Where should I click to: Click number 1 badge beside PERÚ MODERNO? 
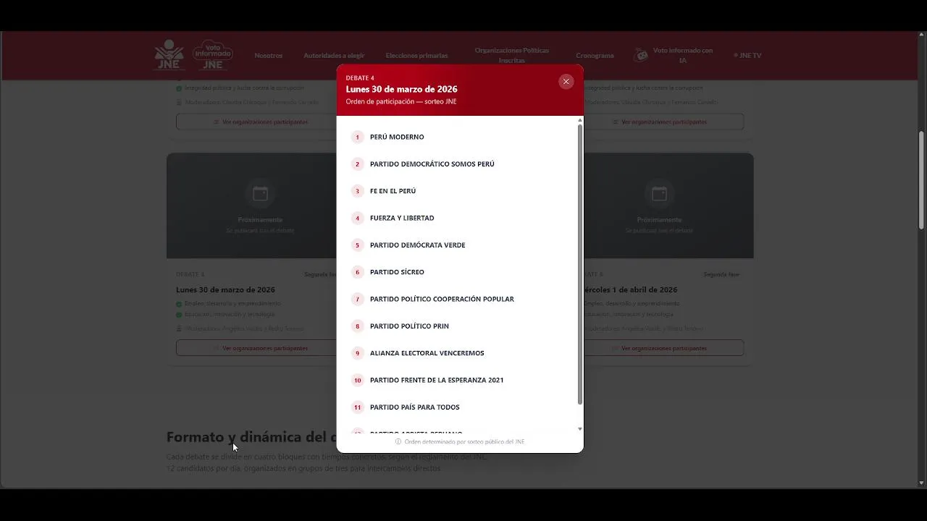click(357, 137)
